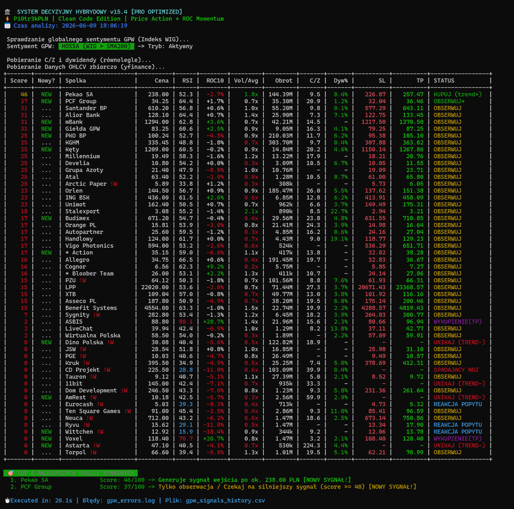This screenshot has height=509, width=514.
Task: Click the Spolka column header
Action: pos(76,80)
